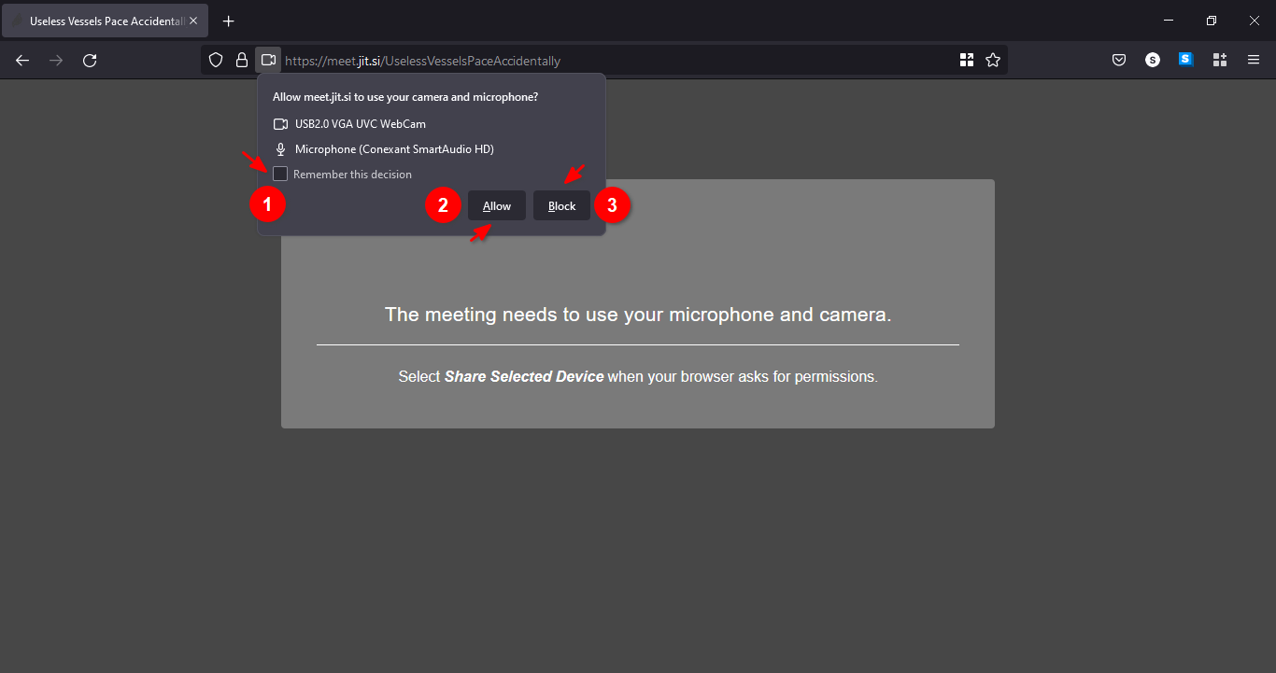The width and height of the screenshot is (1276, 673).
Task: Select the USB2.0 VGA UVC WebCam entry
Action: [x=361, y=124]
